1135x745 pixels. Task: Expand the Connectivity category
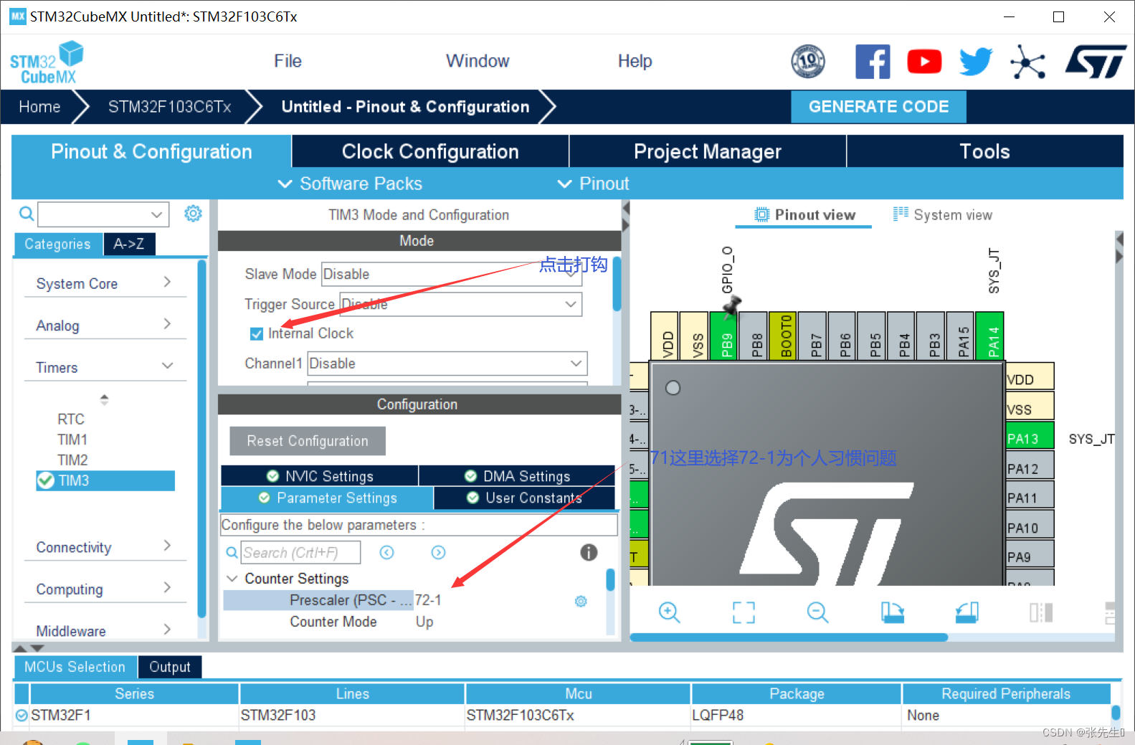tap(105, 547)
